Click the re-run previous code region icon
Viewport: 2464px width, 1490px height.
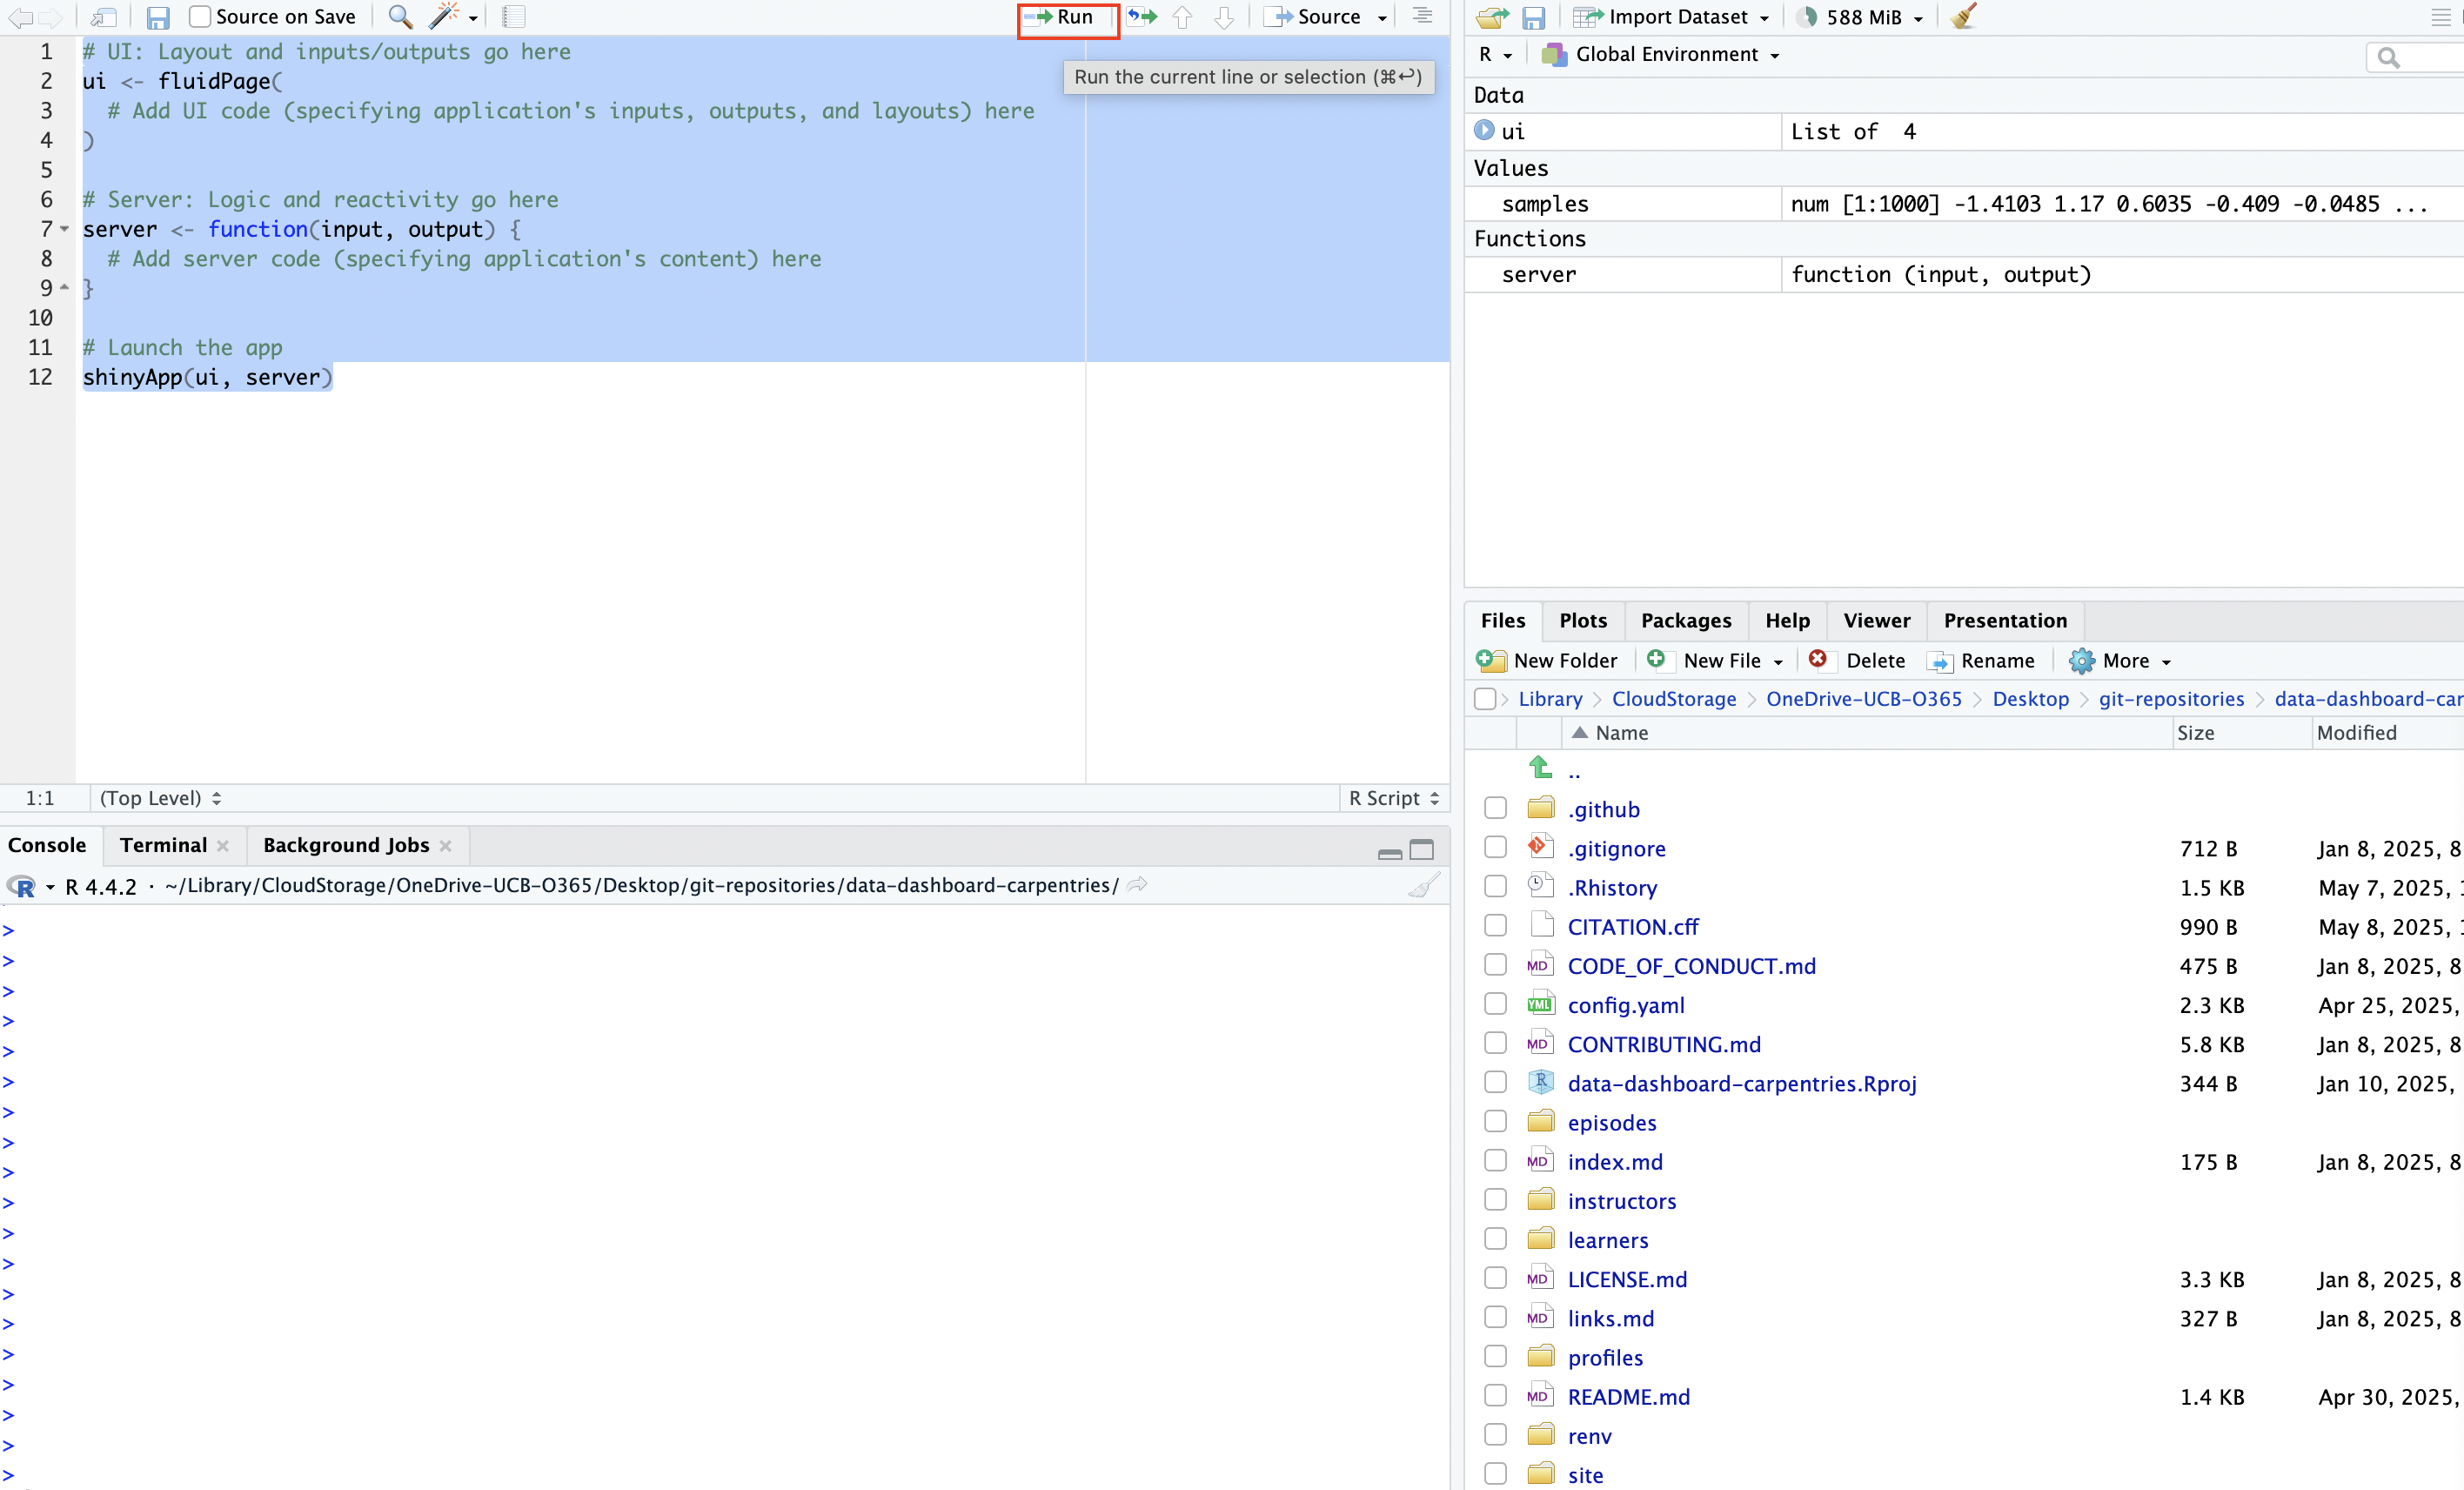point(1142,17)
